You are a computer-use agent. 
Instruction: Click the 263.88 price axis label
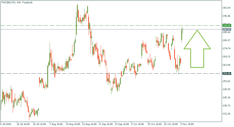(x=227, y=65)
